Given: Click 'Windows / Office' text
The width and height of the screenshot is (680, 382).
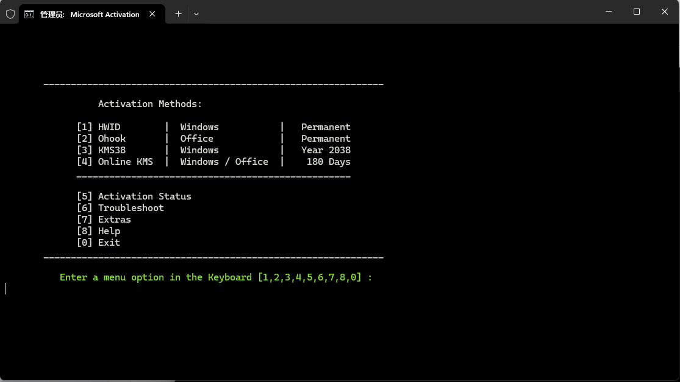Looking at the screenshot, I should [x=224, y=162].
